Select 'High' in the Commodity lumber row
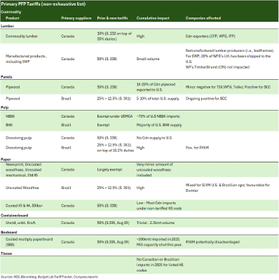The width and height of the screenshot is (279, 280). pyautogui.click(x=140, y=36)
